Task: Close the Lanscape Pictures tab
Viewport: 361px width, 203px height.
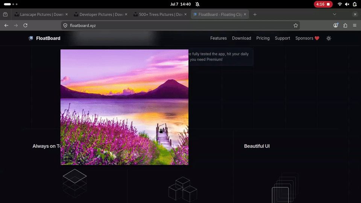Action: click(x=67, y=15)
